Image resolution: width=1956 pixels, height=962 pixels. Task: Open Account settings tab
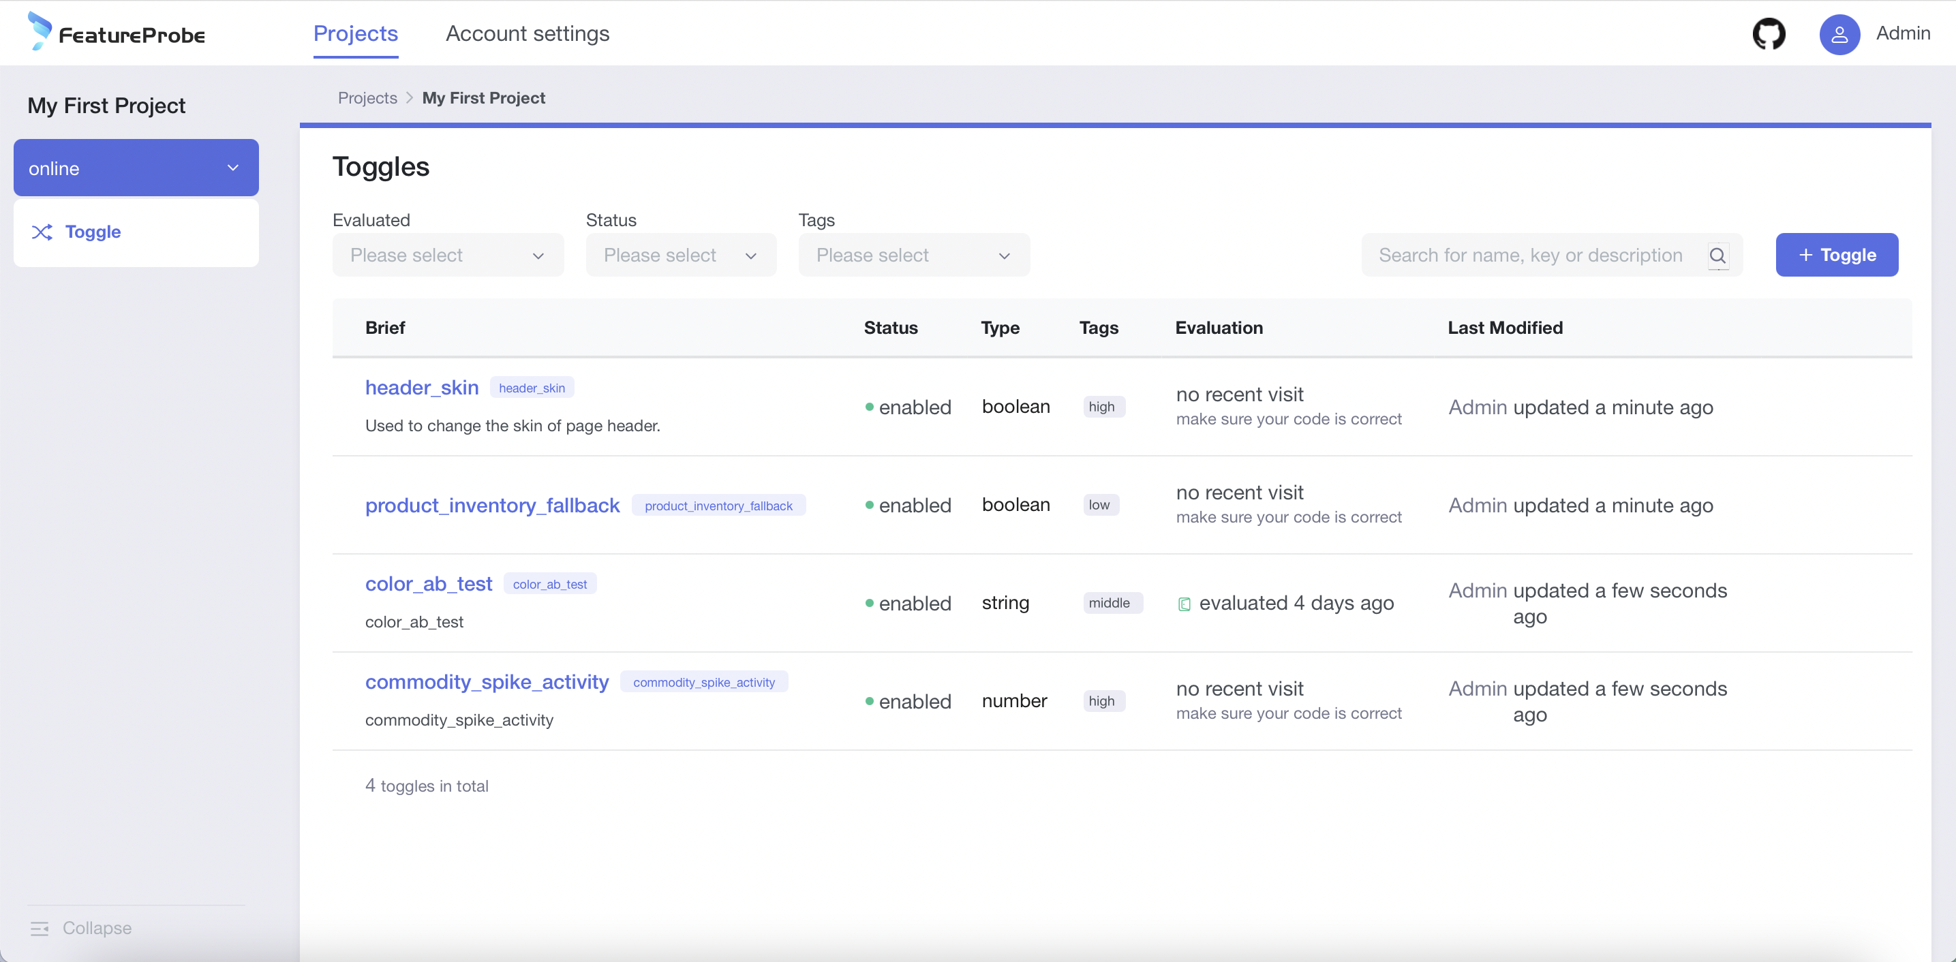point(526,33)
